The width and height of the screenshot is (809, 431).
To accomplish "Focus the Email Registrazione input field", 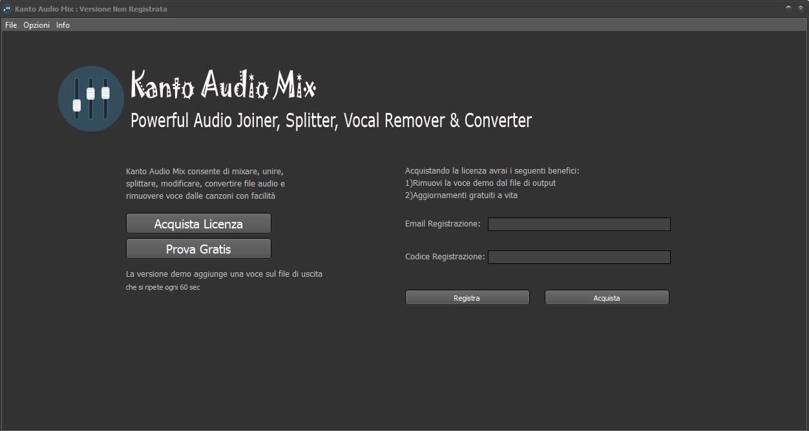I will point(579,224).
